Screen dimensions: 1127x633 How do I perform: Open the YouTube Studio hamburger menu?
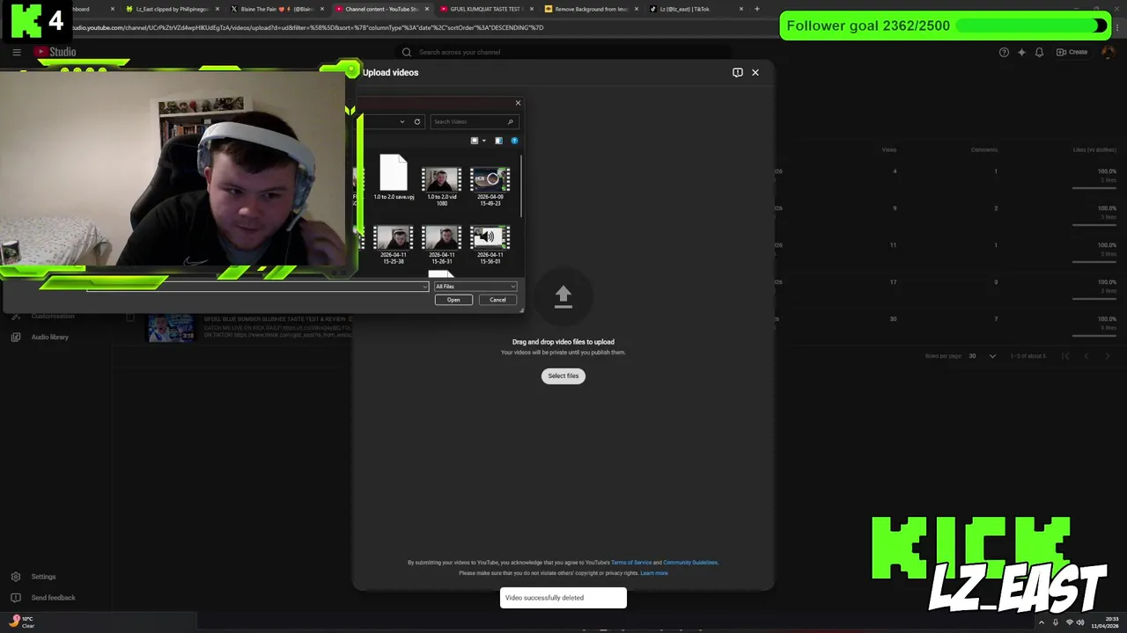(16, 52)
